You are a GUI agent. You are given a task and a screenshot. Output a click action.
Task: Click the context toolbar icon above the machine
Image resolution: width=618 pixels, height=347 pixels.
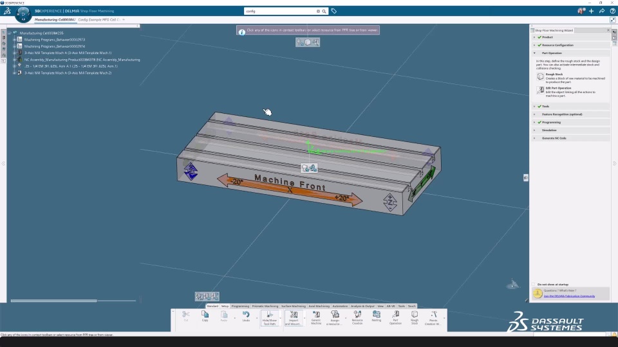pos(308,42)
